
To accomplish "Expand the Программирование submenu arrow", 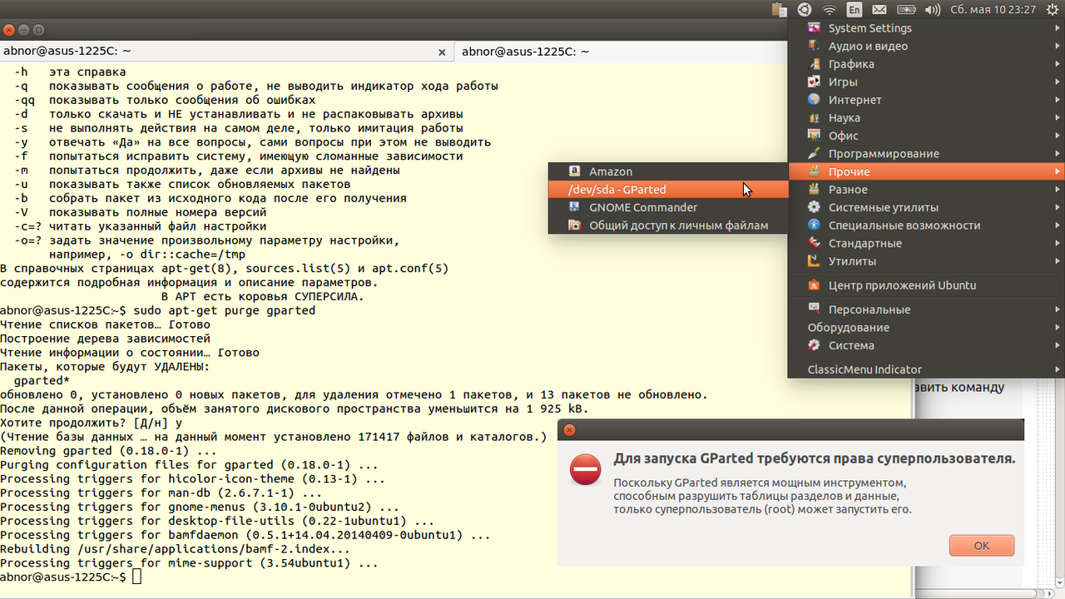I will point(1058,154).
